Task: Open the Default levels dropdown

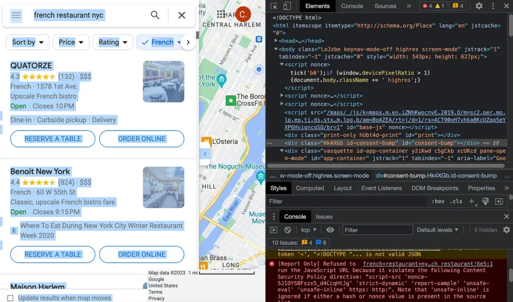Action: [x=437, y=230]
